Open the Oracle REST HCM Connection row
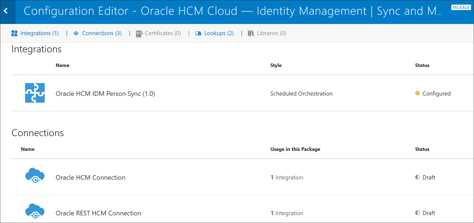Viewport: 474px width, 223px height. pos(98,213)
